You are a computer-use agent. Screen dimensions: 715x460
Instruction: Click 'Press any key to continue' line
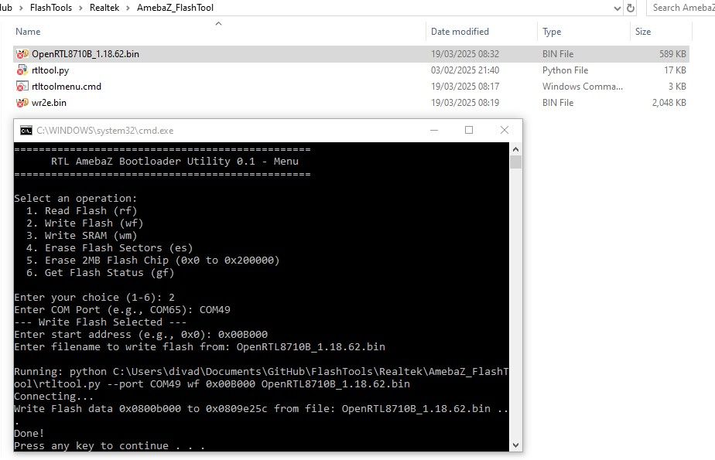click(x=109, y=445)
